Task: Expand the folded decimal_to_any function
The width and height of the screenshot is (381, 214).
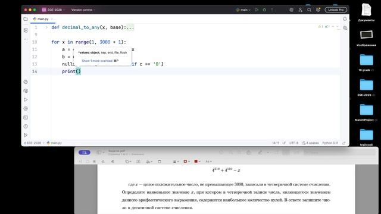Action: (x=46, y=27)
